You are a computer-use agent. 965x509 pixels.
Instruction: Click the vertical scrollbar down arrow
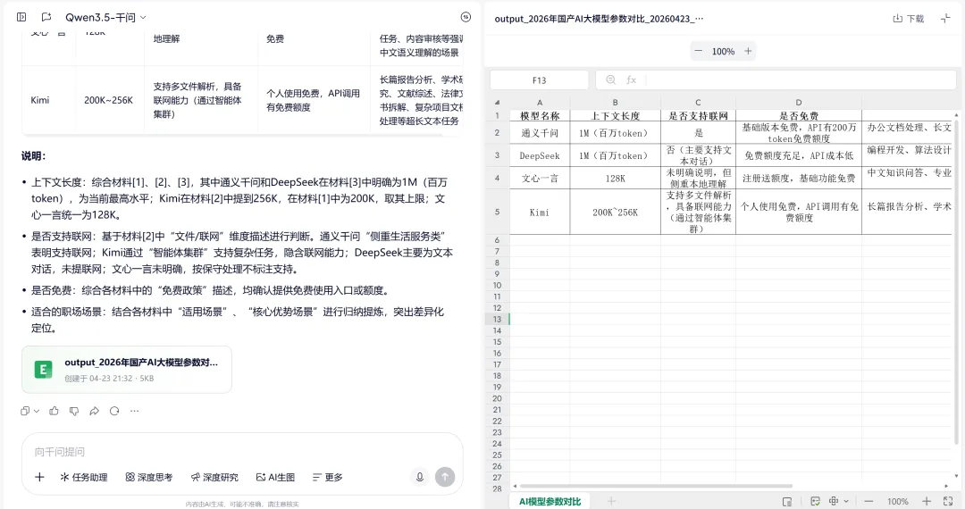coord(956,476)
